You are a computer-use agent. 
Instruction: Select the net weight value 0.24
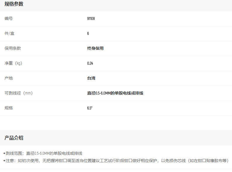(90, 63)
